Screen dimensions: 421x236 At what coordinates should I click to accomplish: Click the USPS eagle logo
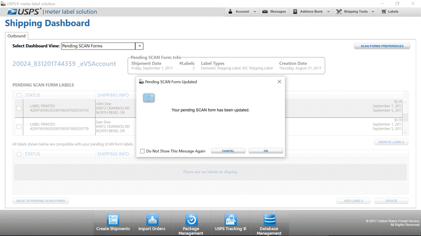(x=12, y=12)
